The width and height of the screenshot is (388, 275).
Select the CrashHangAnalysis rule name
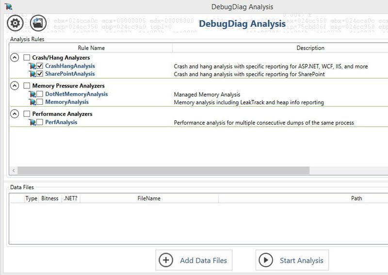point(70,66)
